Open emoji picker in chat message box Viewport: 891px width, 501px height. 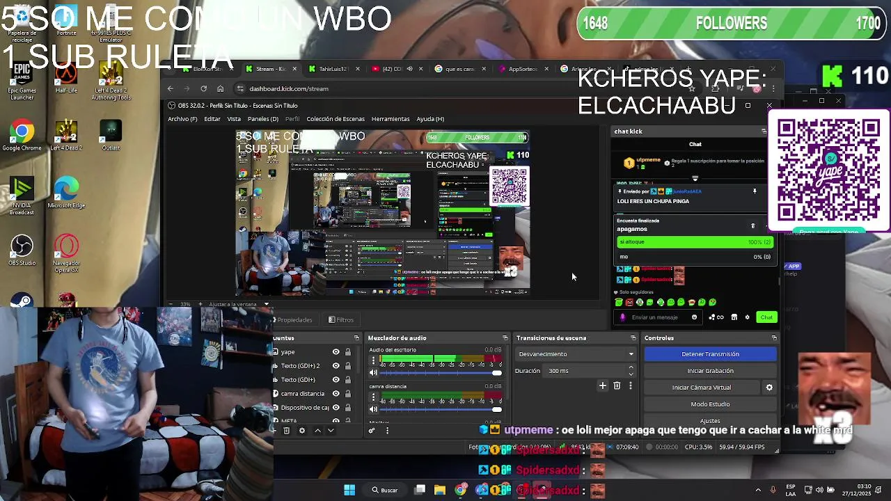(x=694, y=317)
